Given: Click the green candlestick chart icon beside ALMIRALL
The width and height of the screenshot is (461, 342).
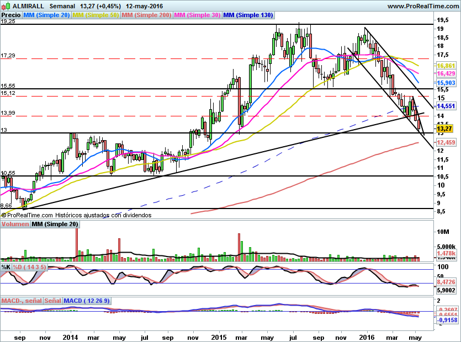Looking at the screenshot, I should (6, 6).
